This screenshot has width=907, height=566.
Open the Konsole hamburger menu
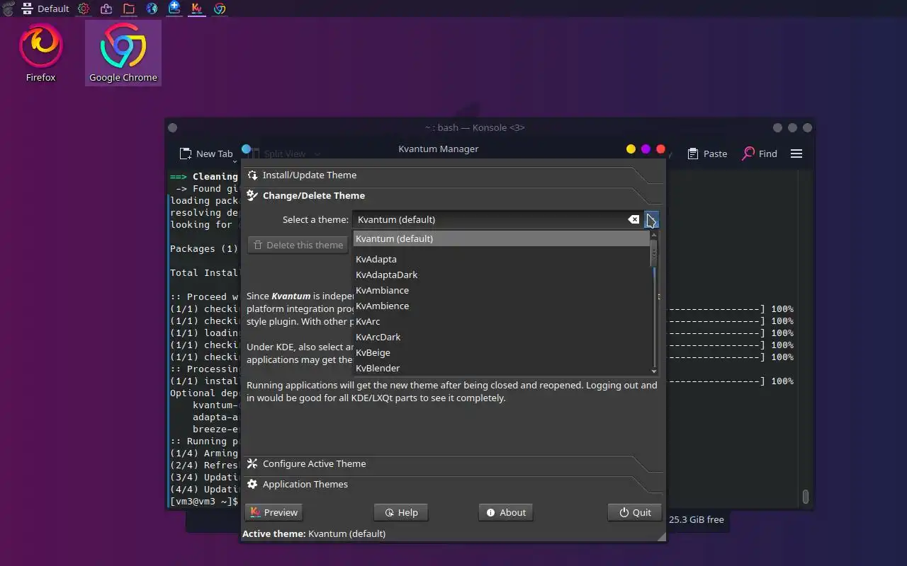click(796, 154)
